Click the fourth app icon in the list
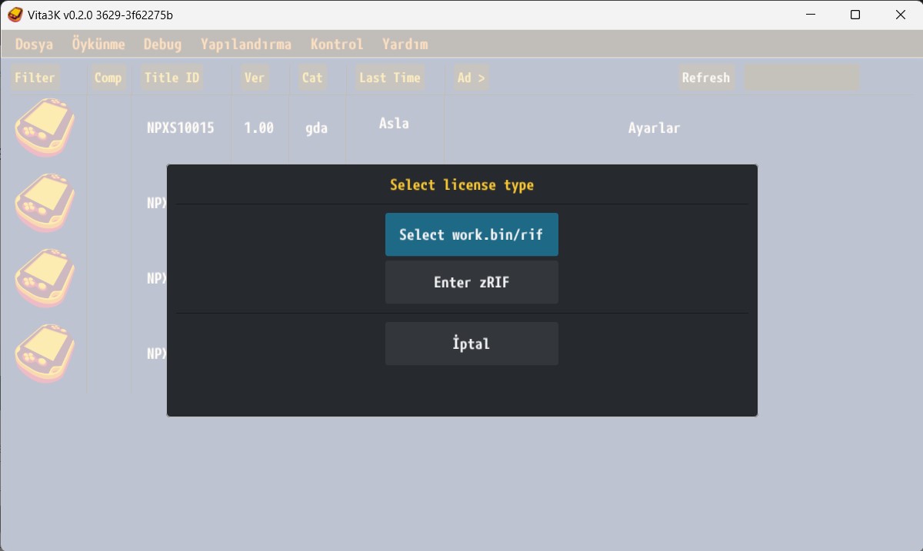The image size is (923, 551). 45,354
